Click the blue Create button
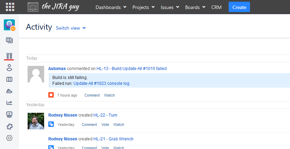Image resolution: width=290 pixels, height=149 pixels. point(239,7)
